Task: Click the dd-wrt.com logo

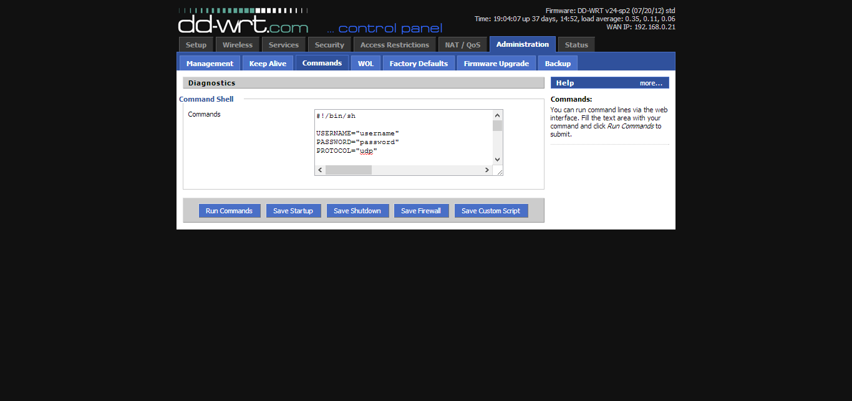Action: click(243, 22)
